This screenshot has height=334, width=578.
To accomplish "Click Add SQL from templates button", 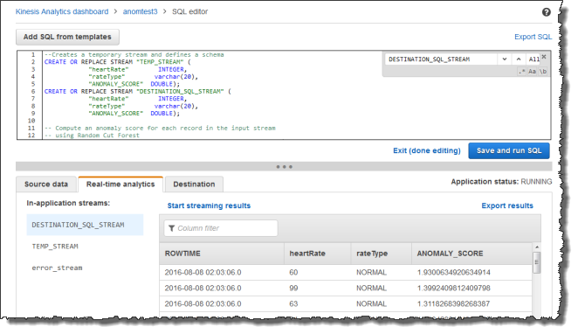I will (67, 37).
